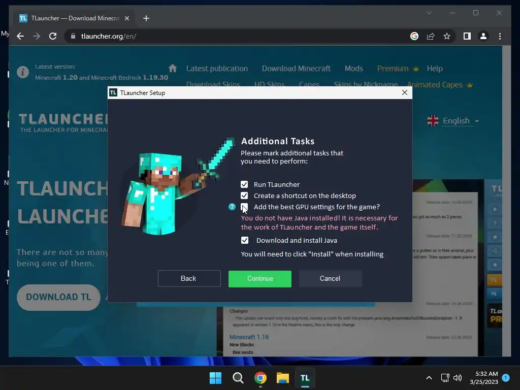Click the network tray icon
This screenshot has width=520, height=390.
pyautogui.click(x=445, y=378)
